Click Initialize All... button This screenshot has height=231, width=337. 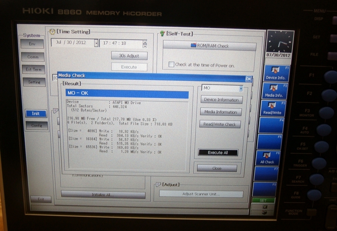(x=103, y=195)
